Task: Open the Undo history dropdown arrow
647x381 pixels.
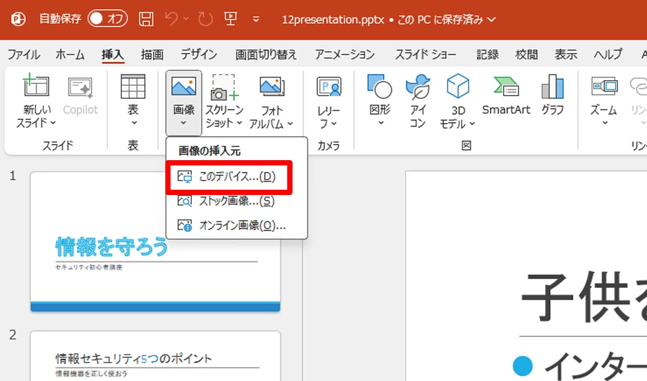Action: coord(186,19)
